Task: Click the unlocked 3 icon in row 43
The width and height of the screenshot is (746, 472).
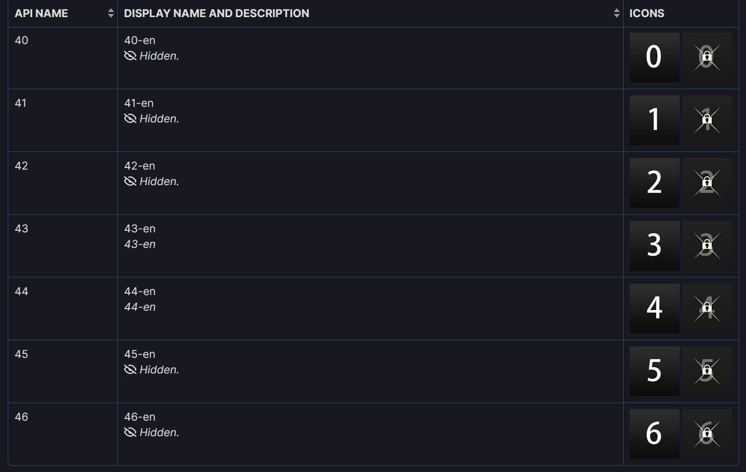Action: point(654,246)
